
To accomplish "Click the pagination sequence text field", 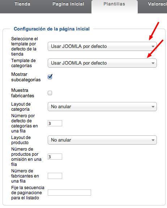I will pyautogui.click(x=69, y=193).
